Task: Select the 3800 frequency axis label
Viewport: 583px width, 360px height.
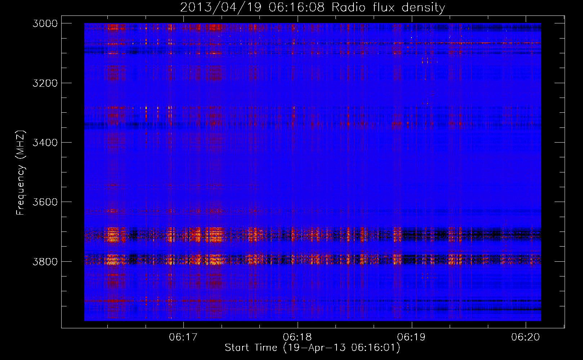Action: (45, 261)
